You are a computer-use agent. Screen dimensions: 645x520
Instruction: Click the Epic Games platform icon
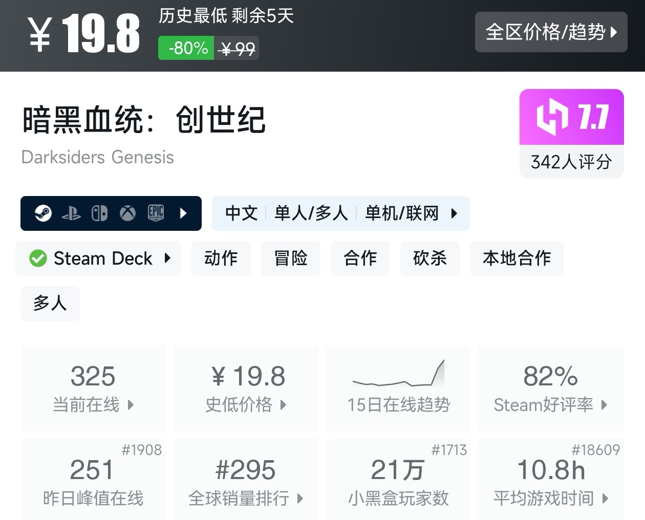click(156, 213)
